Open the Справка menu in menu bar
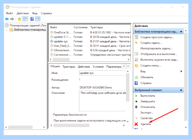Screen dimensions: 192x139 (46, 13)
